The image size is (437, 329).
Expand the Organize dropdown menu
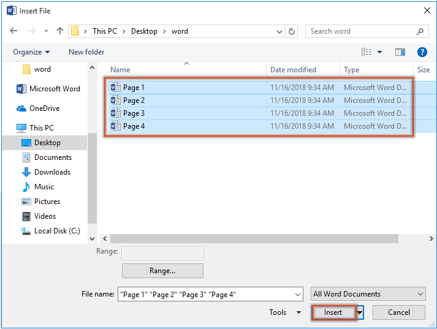click(32, 52)
